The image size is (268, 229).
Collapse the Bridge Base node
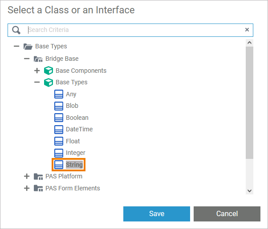pos(27,59)
